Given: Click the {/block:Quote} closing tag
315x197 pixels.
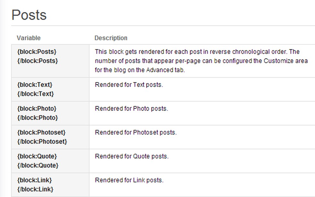Looking at the screenshot, I should click(38, 165).
